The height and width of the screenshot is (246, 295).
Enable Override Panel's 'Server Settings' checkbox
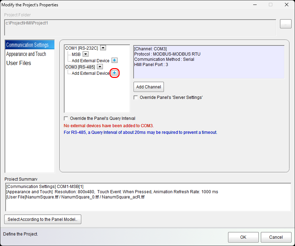pos(136,97)
